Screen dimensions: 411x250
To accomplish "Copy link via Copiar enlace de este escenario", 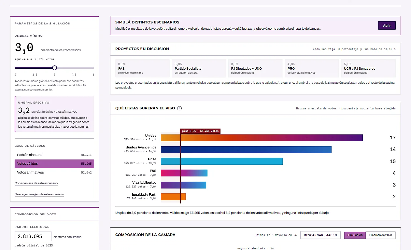I will 36,183.
